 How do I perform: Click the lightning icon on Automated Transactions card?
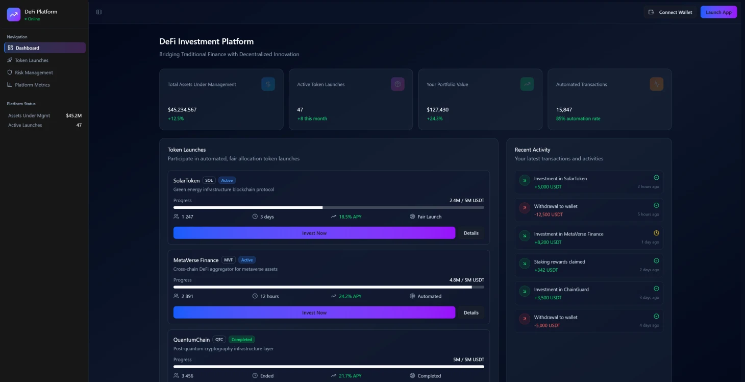tap(656, 84)
